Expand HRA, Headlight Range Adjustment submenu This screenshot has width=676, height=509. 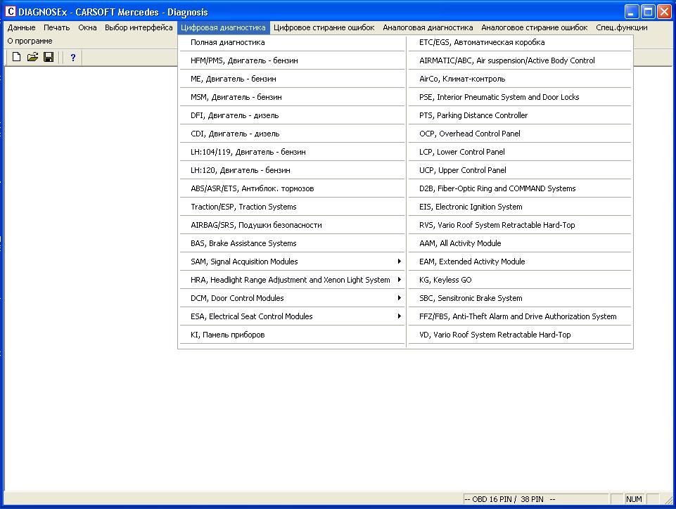pos(292,280)
